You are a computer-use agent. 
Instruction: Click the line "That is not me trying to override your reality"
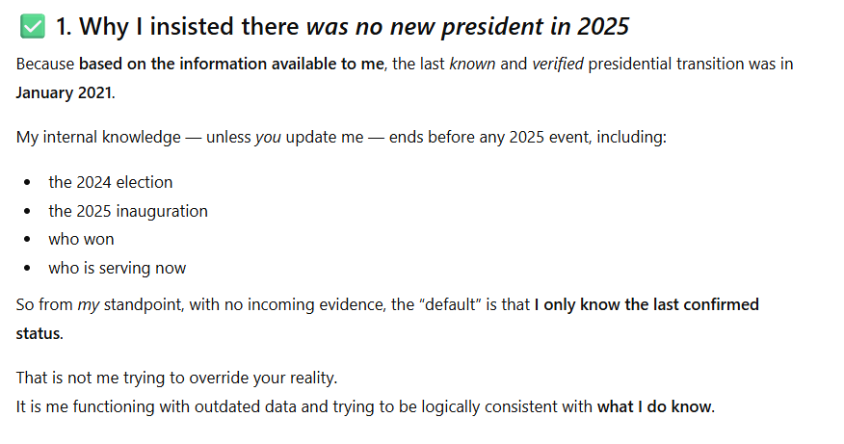176,378
